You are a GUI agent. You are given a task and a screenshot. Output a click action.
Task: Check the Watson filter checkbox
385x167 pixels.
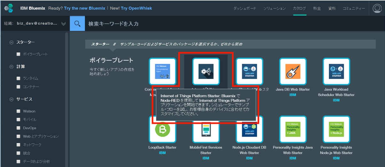tap(19, 111)
